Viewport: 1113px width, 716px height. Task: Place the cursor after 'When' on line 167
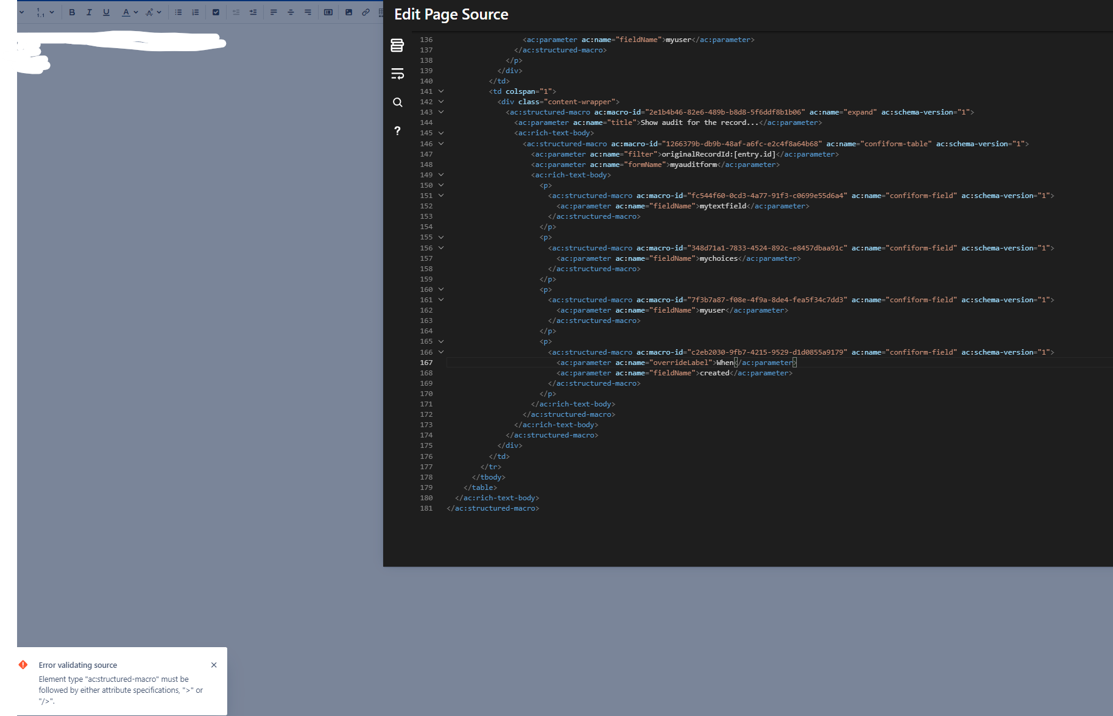pos(735,363)
